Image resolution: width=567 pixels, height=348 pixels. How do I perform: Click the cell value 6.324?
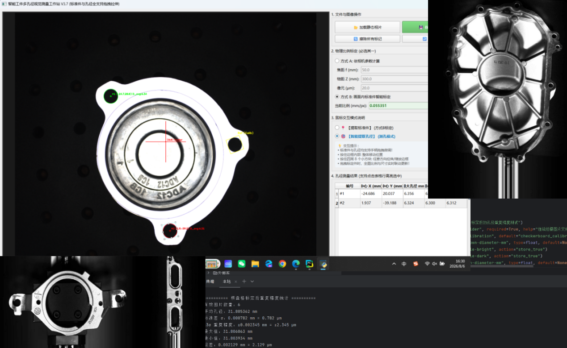click(413, 203)
